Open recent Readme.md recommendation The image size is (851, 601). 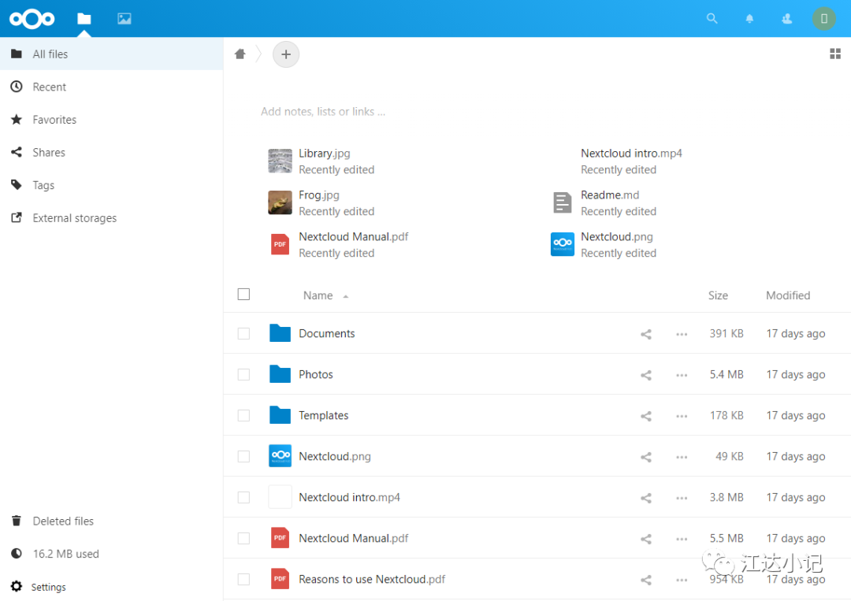pyautogui.click(x=604, y=203)
